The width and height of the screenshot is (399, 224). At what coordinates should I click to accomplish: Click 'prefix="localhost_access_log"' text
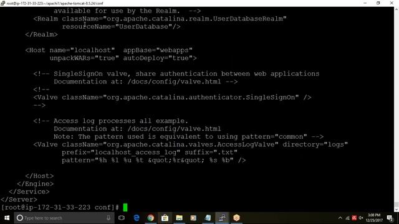(x=121, y=152)
